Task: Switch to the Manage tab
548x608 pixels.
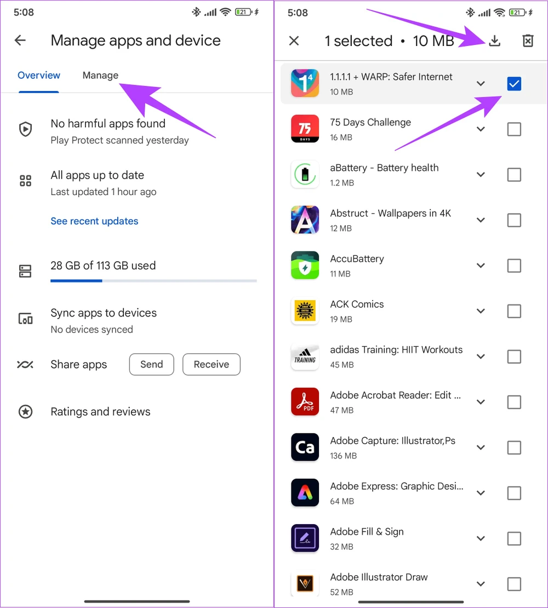Action: (x=100, y=76)
